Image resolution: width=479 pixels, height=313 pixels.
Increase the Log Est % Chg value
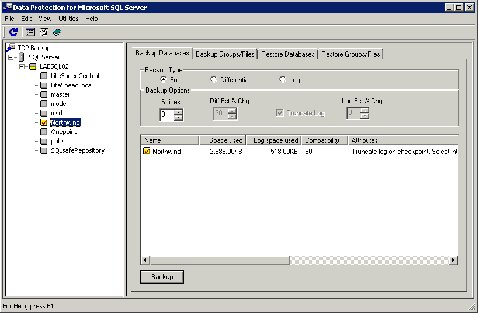pyautogui.click(x=365, y=111)
